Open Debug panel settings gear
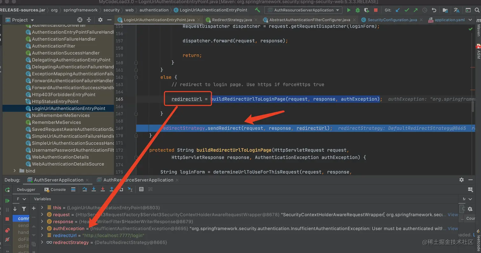The width and height of the screenshot is (481, 253). point(462,180)
